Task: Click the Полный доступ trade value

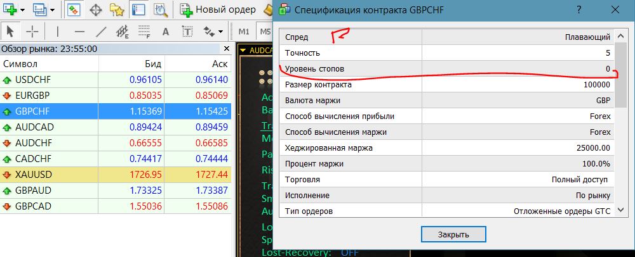Action: [581, 180]
